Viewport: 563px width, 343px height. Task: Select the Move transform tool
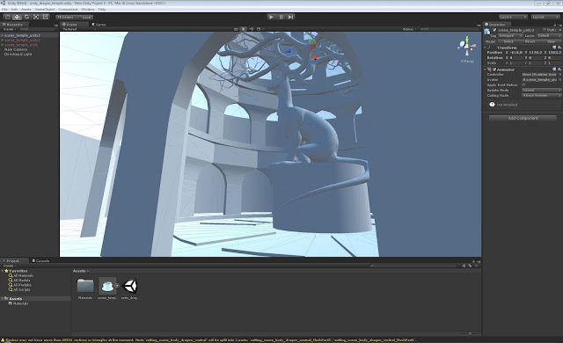click(x=17, y=17)
